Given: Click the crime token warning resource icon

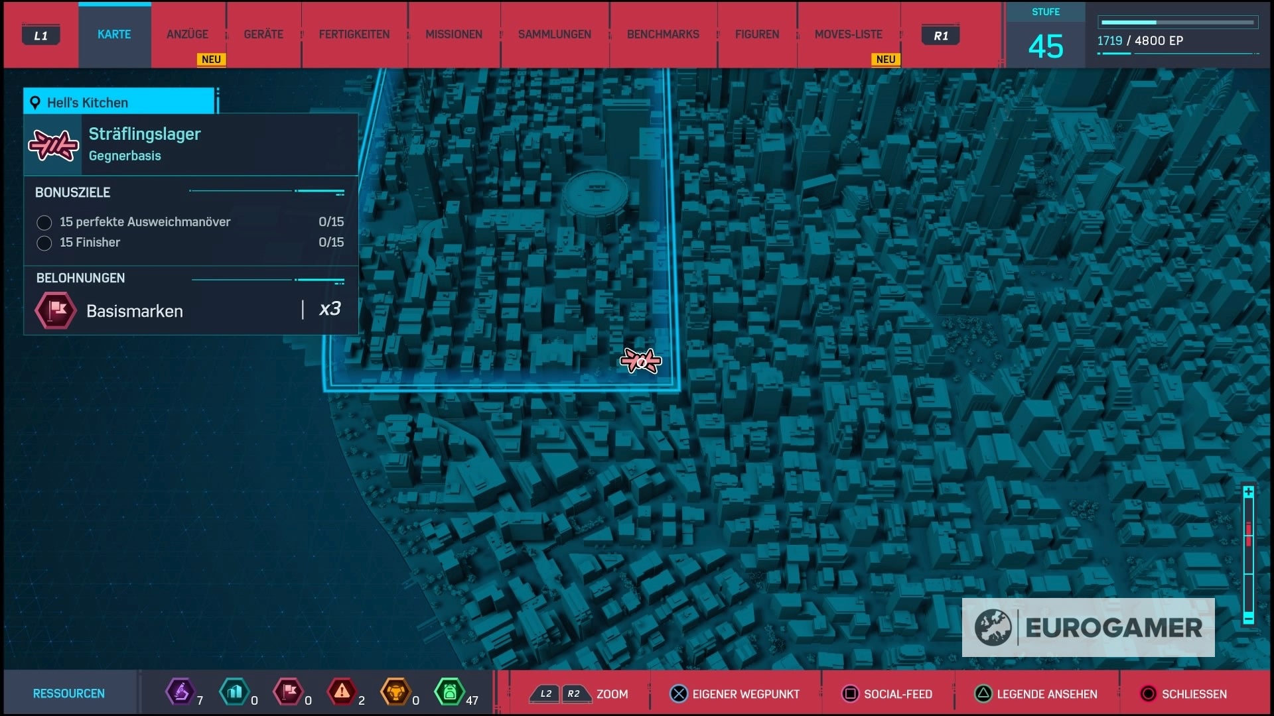Looking at the screenshot, I should pyautogui.click(x=342, y=692).
